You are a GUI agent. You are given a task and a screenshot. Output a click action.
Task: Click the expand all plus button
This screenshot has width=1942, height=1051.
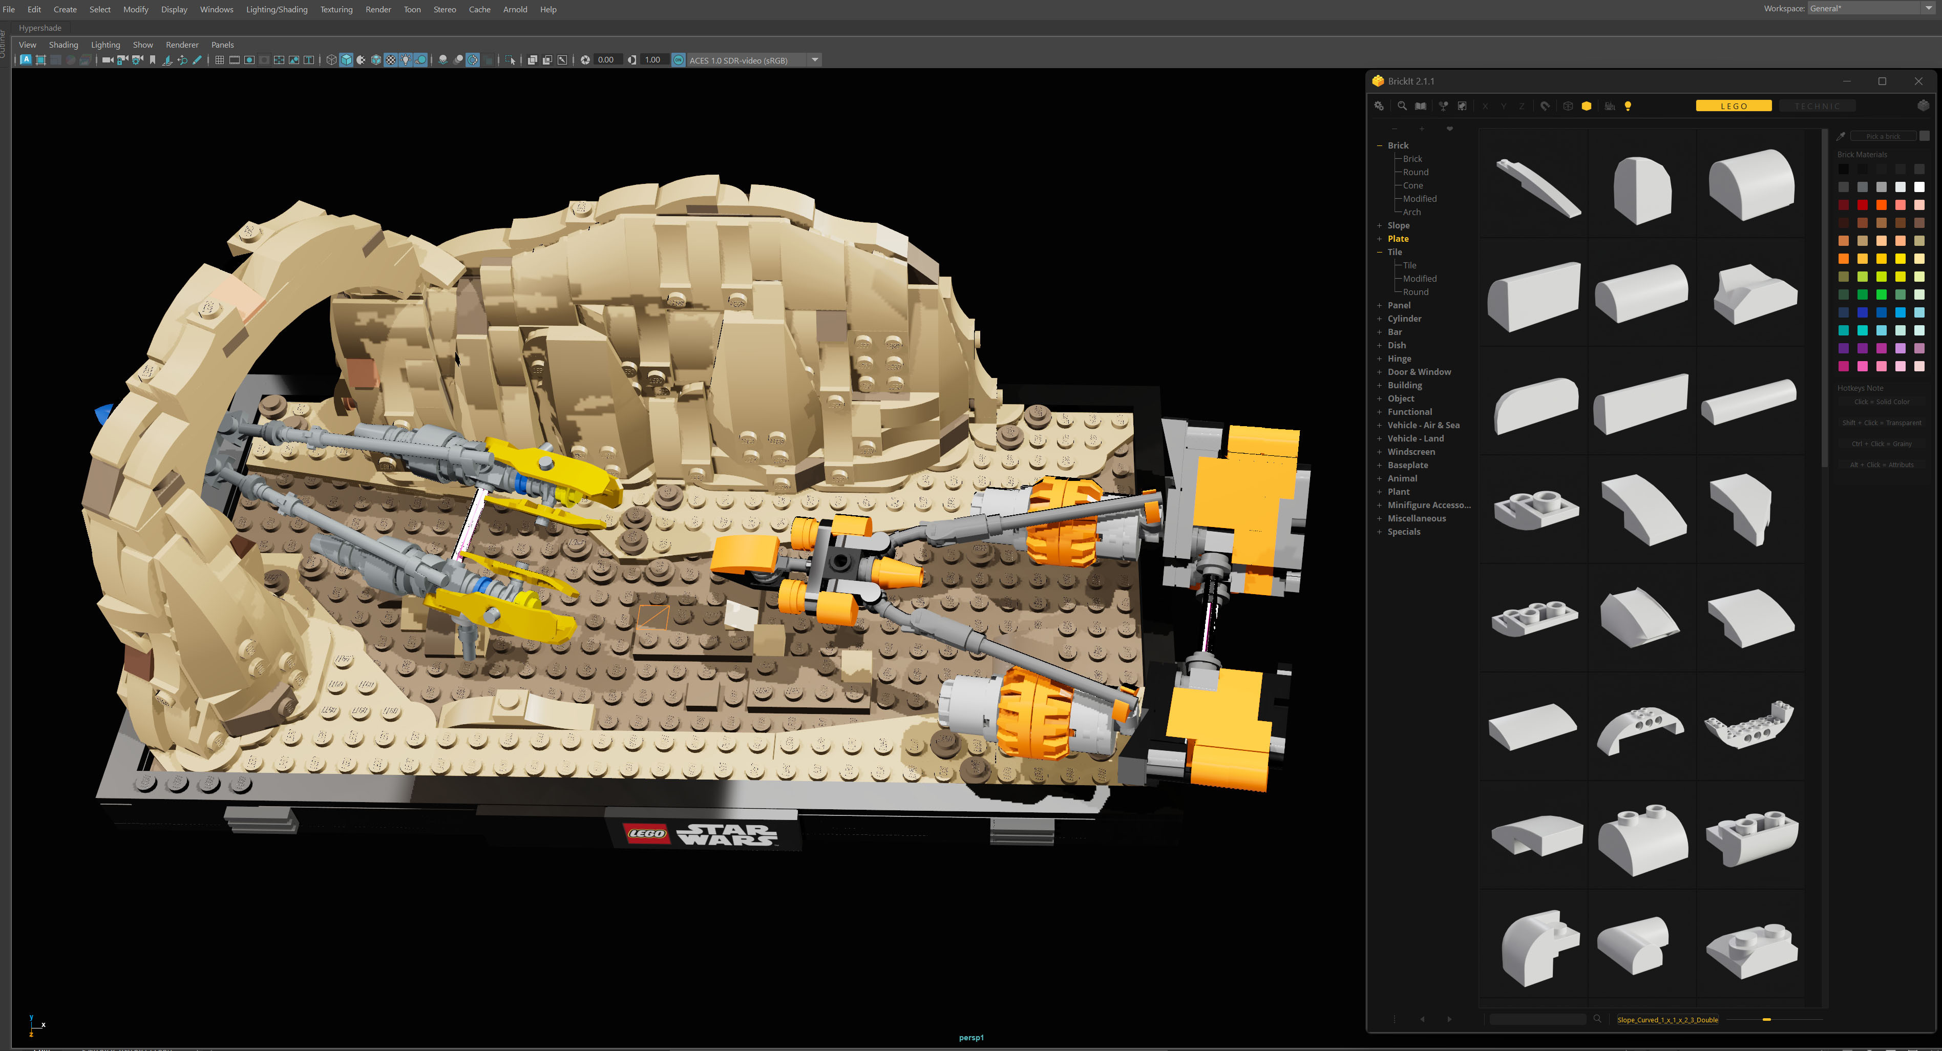1422,129
